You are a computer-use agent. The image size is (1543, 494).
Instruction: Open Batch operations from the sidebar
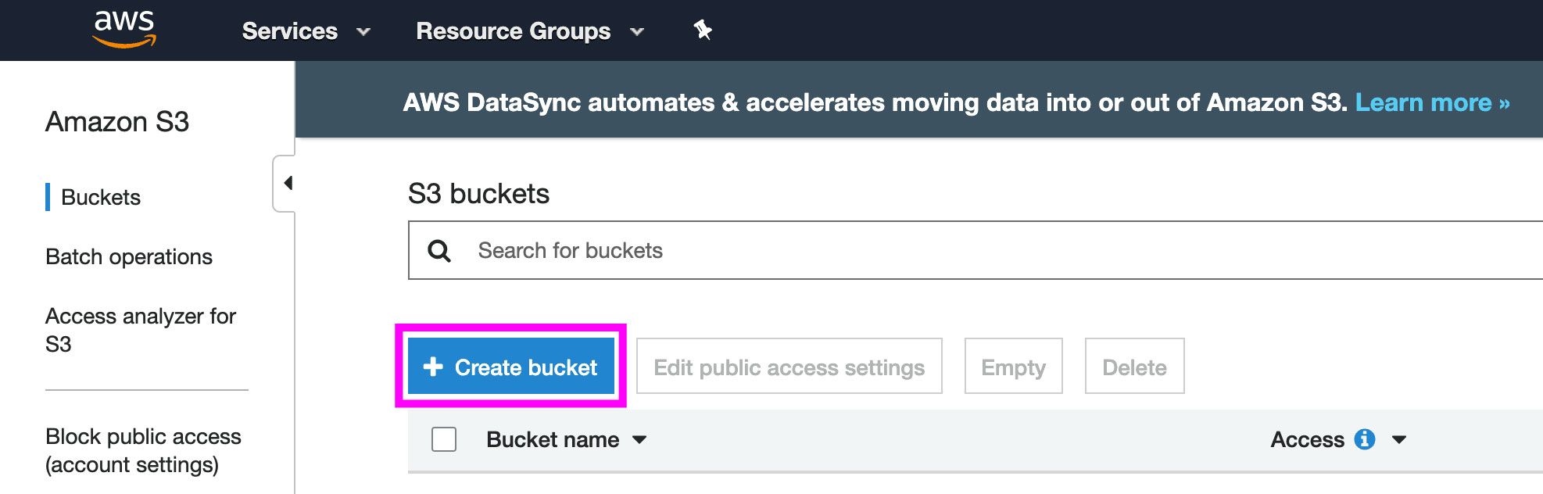[x=130, y=256]
